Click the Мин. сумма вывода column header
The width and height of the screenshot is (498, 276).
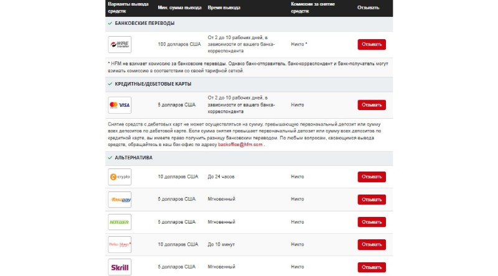(x=180, y=7)
